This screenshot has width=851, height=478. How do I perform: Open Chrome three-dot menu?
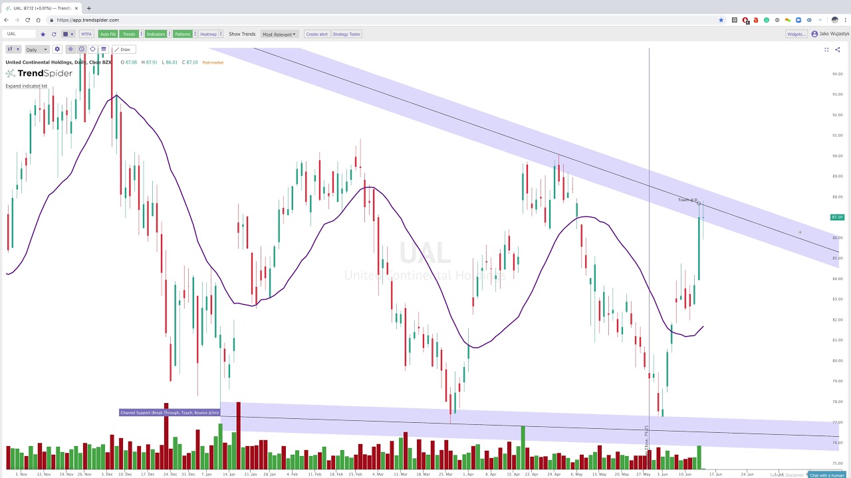[846, 20]
